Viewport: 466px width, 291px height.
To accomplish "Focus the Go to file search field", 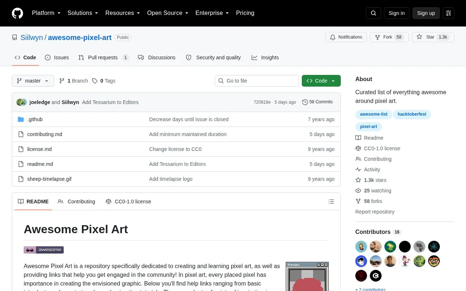I will pyautogui.click(x=257, y=81).
